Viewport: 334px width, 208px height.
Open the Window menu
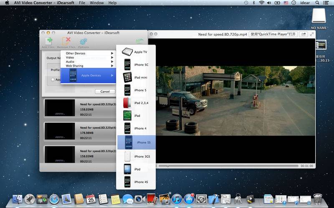click(97, 3)
